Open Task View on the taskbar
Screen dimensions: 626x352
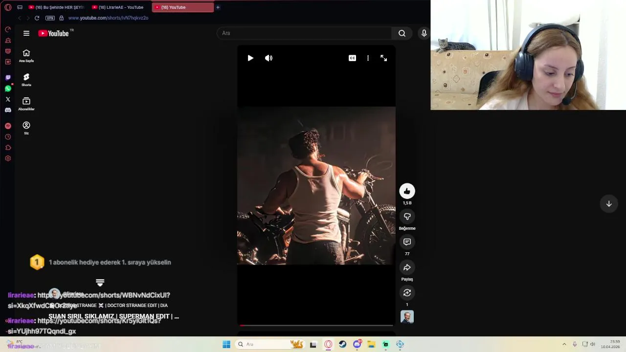[x=313, y=344]
